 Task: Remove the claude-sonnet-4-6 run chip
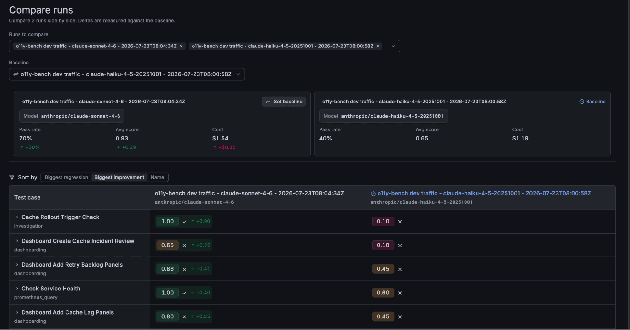point(181,46)
